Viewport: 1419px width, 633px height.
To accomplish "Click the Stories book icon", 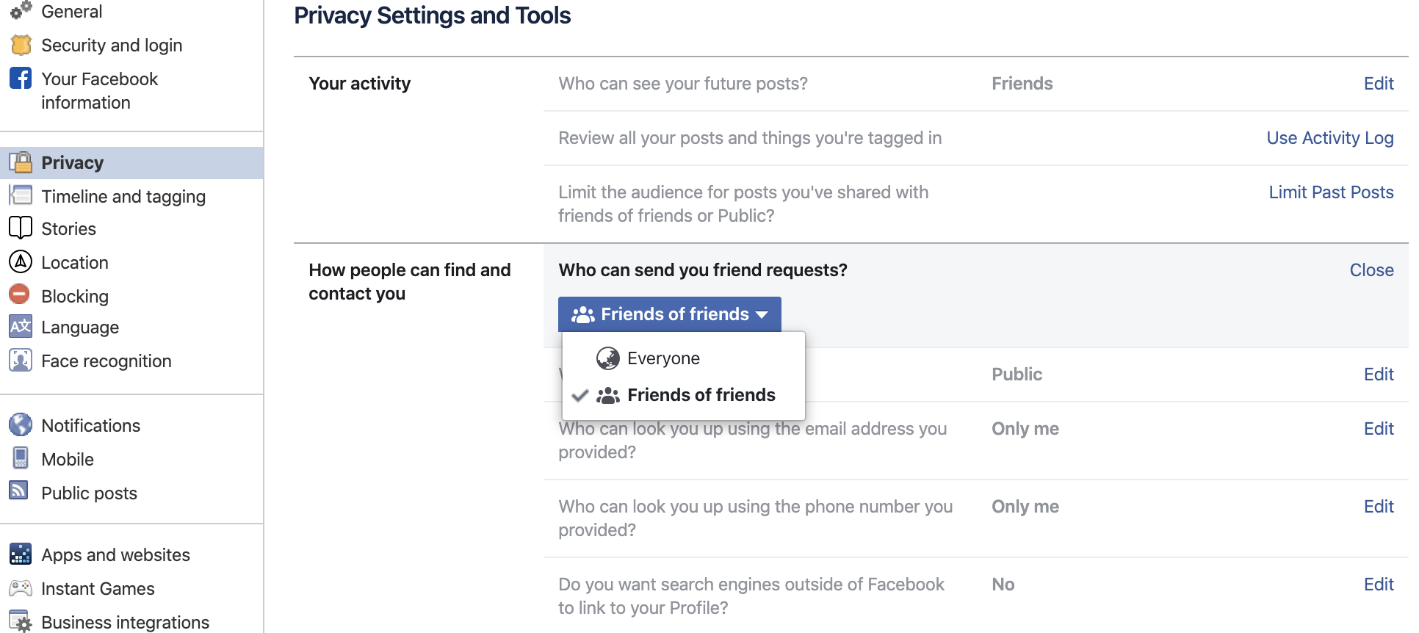I will click(x=21, y=228).
